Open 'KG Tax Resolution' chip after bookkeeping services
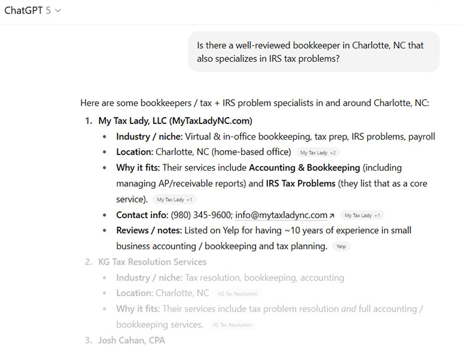 [232, 325]
